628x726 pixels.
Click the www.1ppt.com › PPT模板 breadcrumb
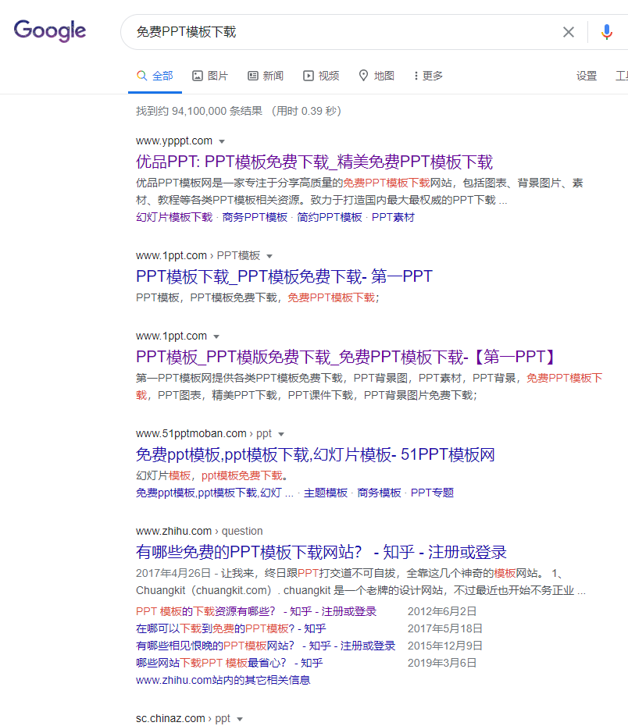coord(198,255)
